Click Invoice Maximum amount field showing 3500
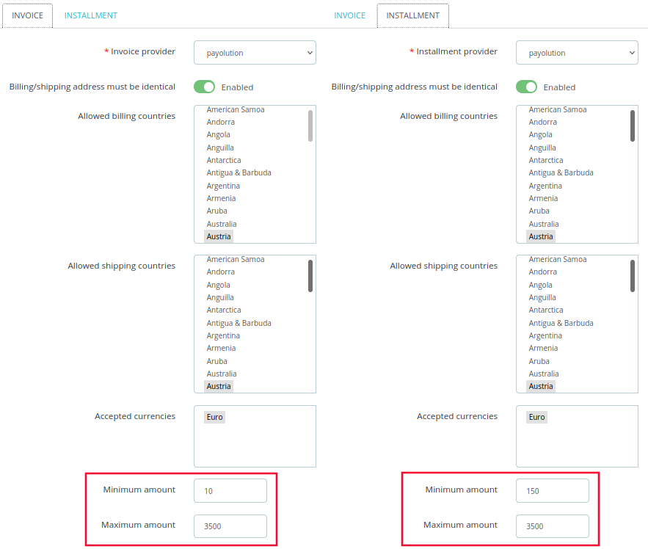 230,526
